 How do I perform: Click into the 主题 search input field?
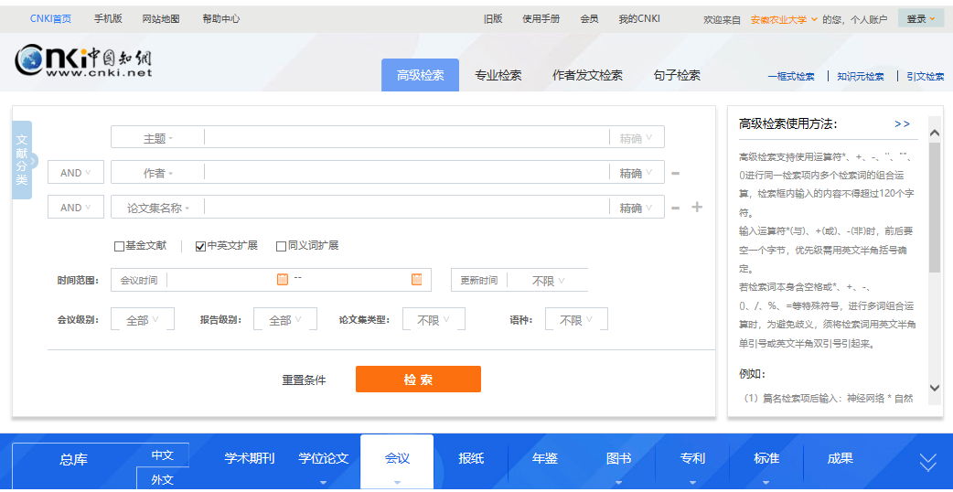coord(405,138)
